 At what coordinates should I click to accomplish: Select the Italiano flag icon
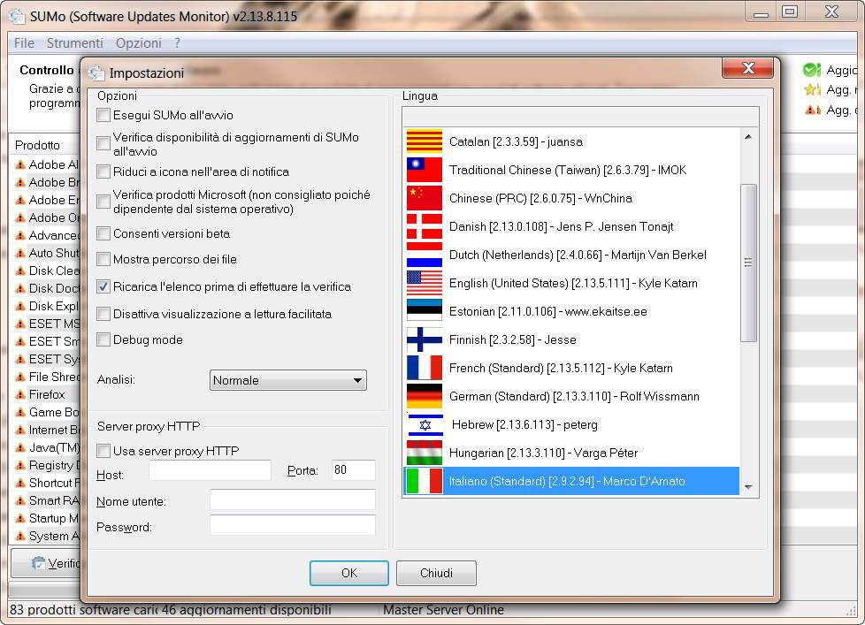[425, 481]
